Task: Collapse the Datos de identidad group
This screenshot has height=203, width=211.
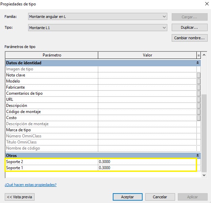Action: pyautogui.click(x=197, y=63)
